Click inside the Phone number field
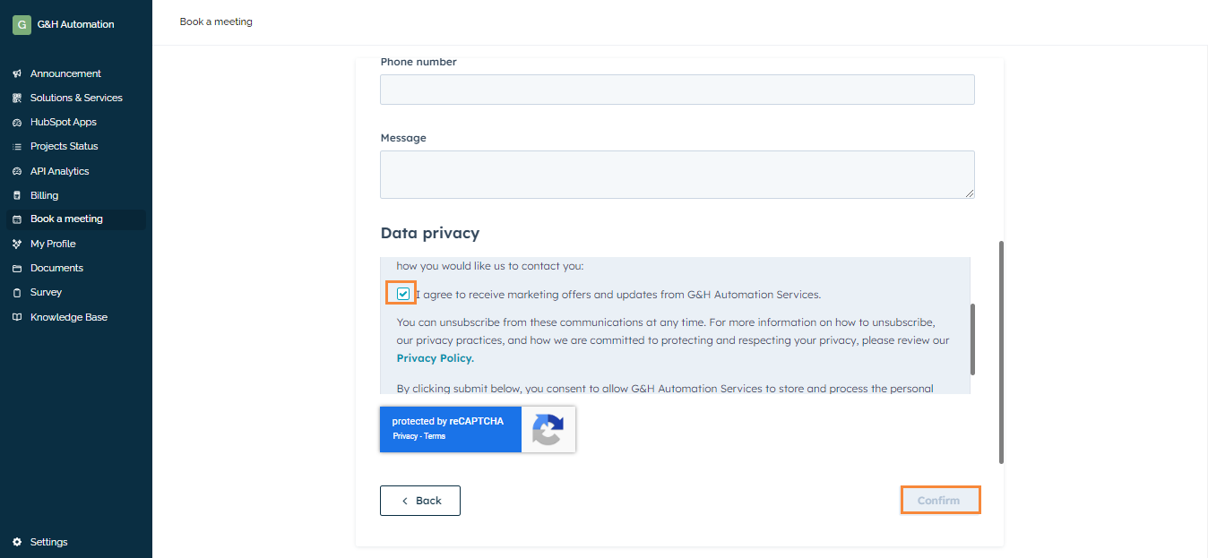Image resolution: width=1208 pixels, height=558 pixels. pos(677,90)
